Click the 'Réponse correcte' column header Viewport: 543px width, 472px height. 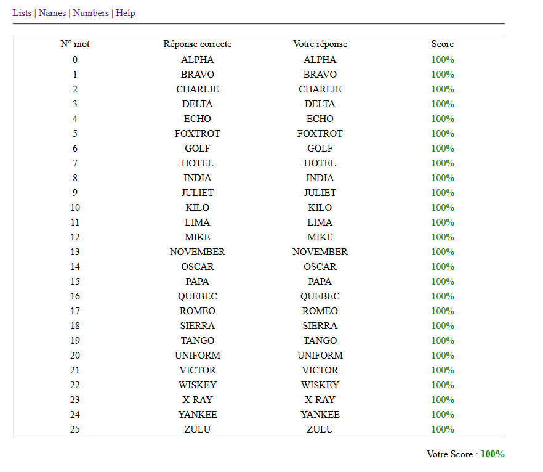[x=198, y=44]
